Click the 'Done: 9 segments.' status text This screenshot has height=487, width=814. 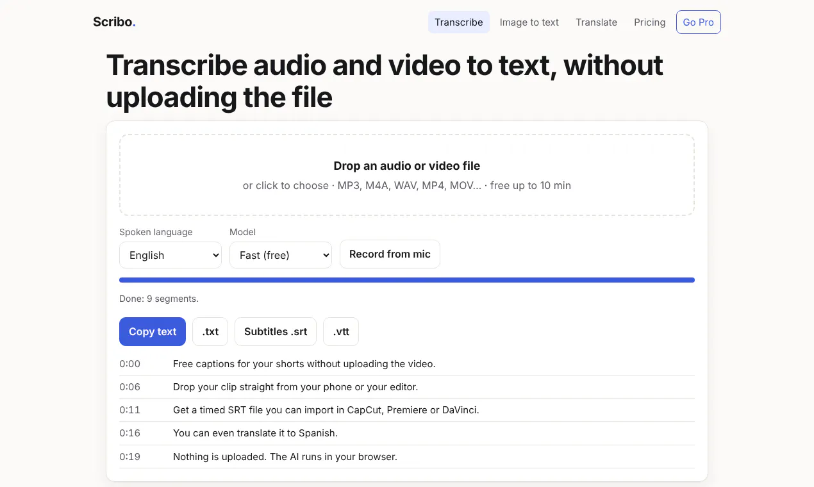[159, 299]
